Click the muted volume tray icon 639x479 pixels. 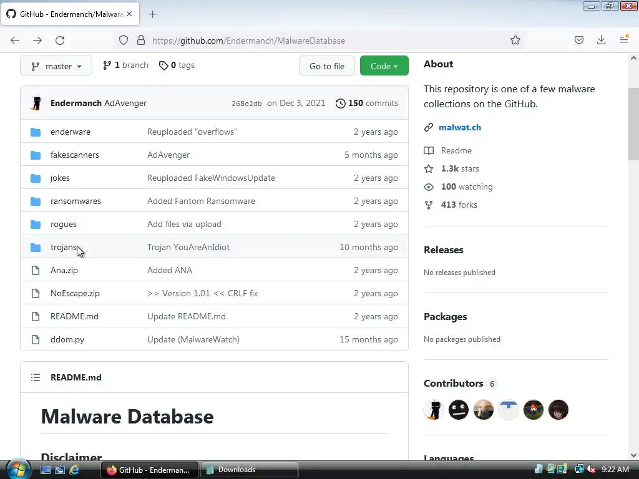pyautogui.click(x=591, y=470)
